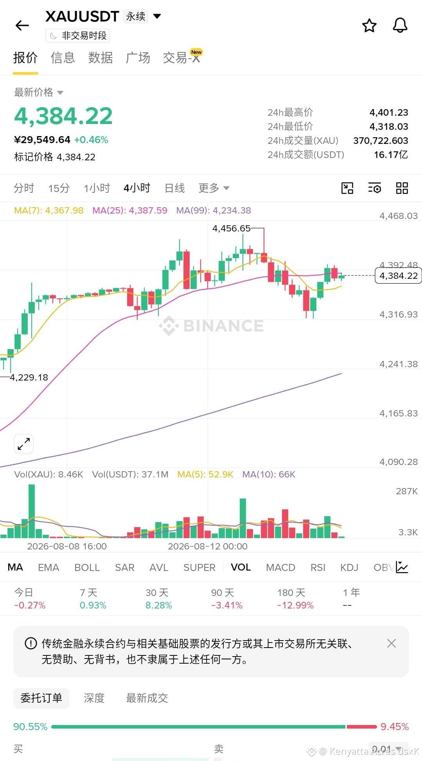
Task: Tap the 4,456.65 high price marker
Action: click(x=231, y=228)
